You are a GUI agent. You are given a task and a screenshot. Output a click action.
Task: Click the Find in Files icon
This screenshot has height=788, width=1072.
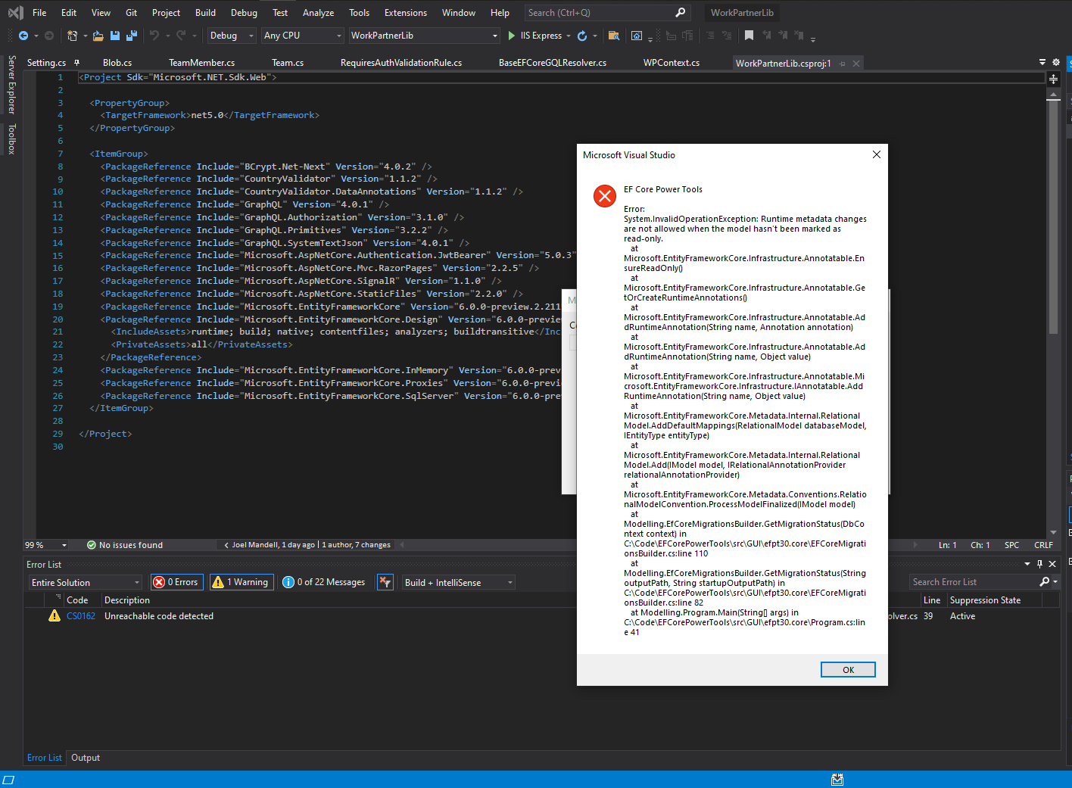pyautogui.click(x=614, y=36)
